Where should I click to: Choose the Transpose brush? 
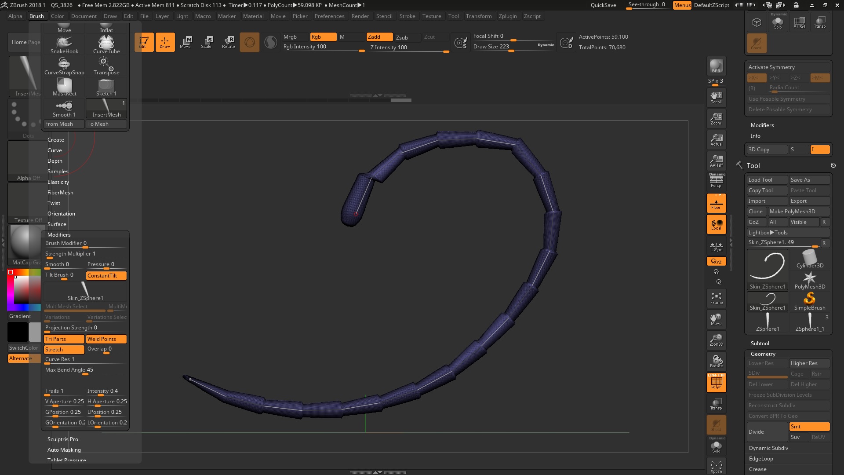point(106,66)
